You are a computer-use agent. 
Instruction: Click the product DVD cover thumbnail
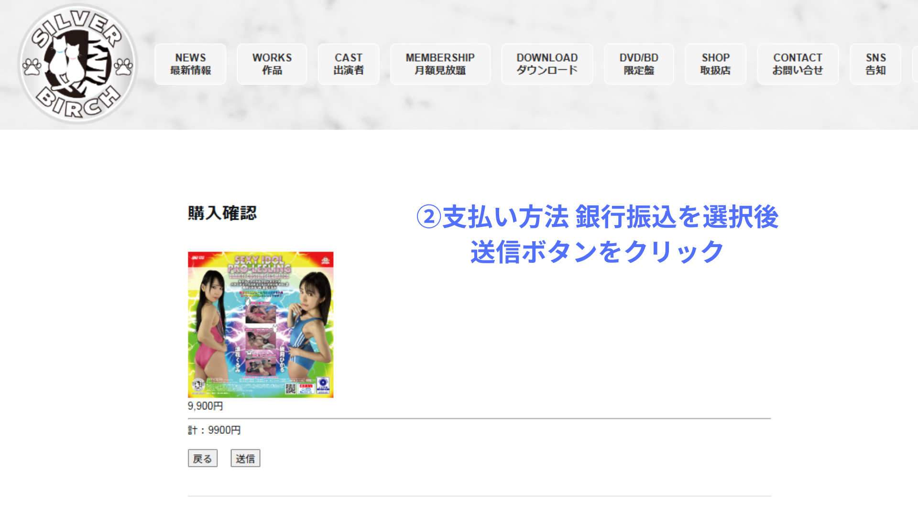click(261, 324)
